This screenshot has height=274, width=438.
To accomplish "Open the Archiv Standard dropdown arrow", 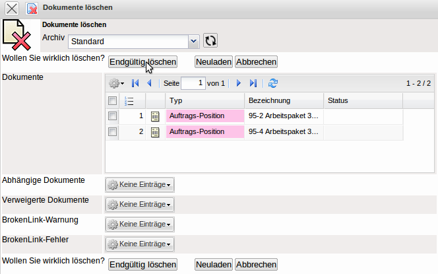I will click(x=193, y=42).
